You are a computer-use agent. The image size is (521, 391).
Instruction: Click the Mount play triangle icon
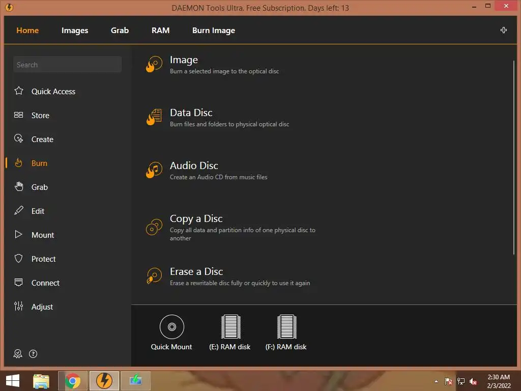point(19,234)
